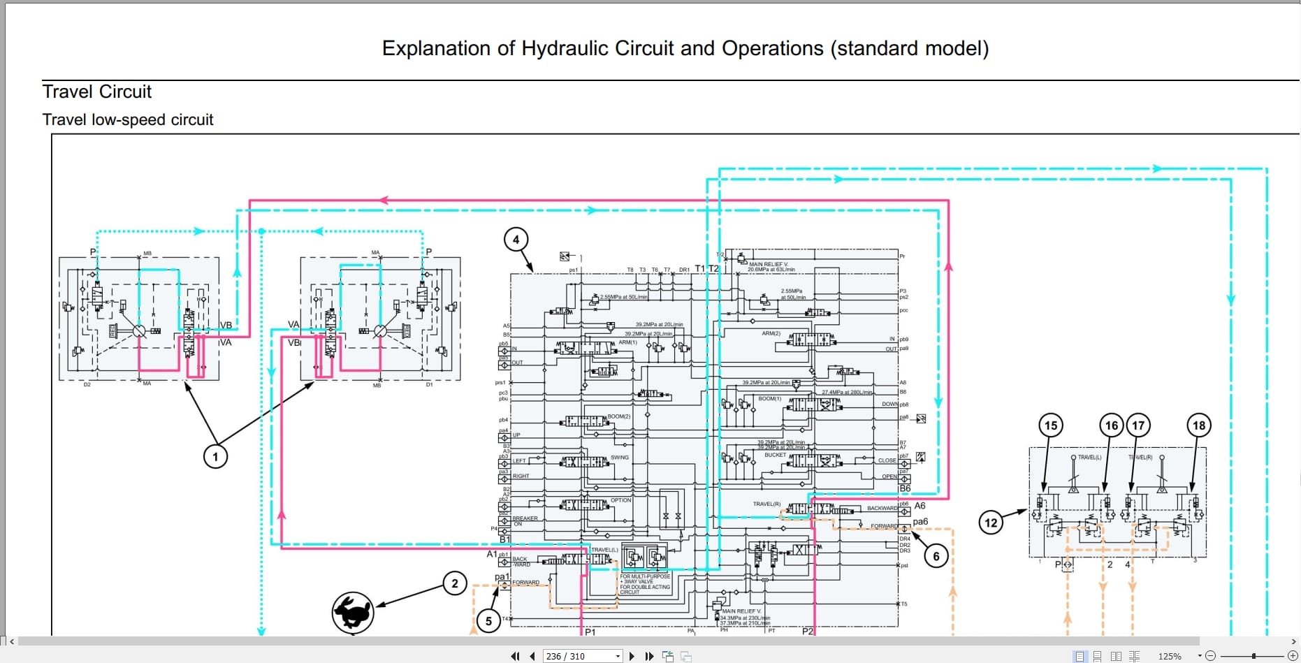
Task: Zoom in with the plus icon
Action: pyautogui.click(x=1293, y=655)
